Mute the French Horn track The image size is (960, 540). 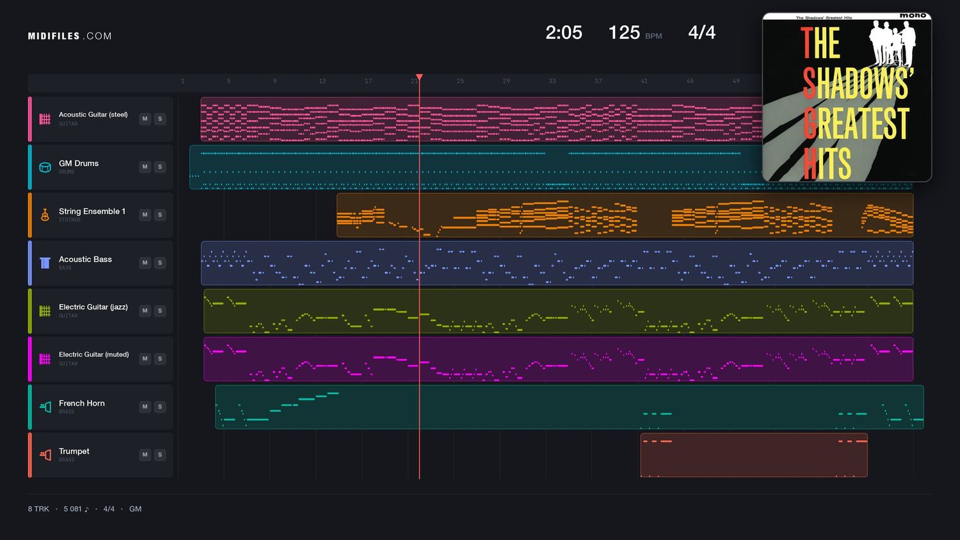[x=145, y=407]
